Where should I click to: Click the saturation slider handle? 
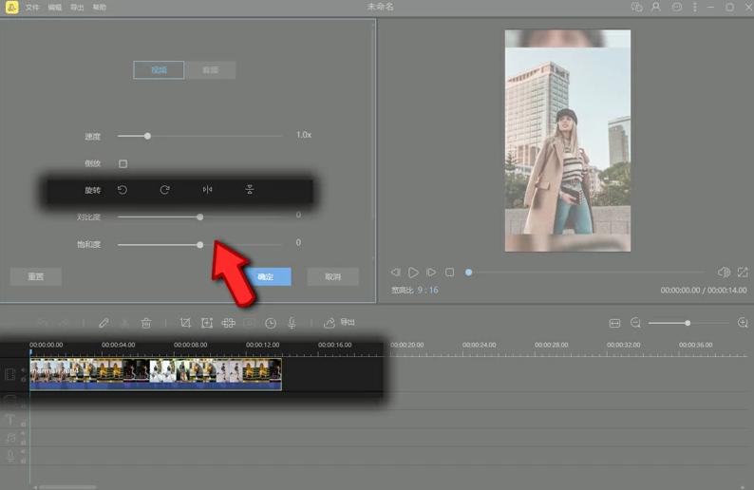(x=199, y=244)
